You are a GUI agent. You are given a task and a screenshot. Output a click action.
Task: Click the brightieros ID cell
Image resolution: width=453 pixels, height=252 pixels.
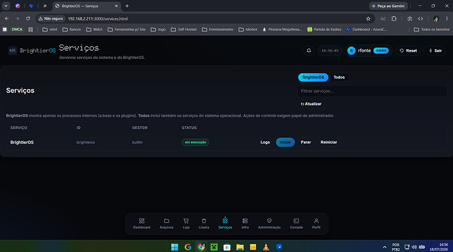pos(85,142)
